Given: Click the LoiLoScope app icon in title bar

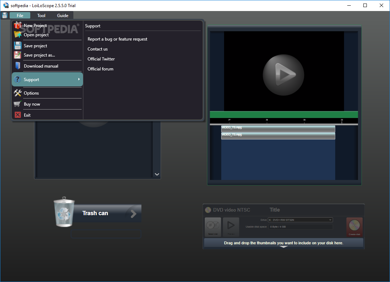Looking at the screenshot, I should tap(6, 5).
